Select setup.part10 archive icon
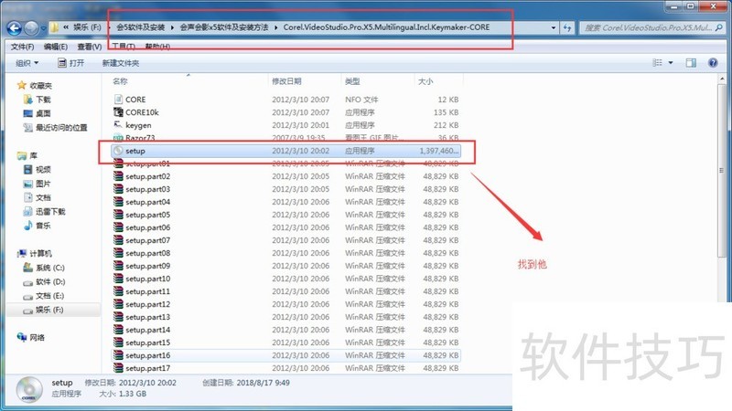Viewport: 732px width, 411px height. coord(118,279)
